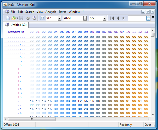Click the Over overwrite mode indicator
This screenshot has width=158, height=130.
click(148, 125)
